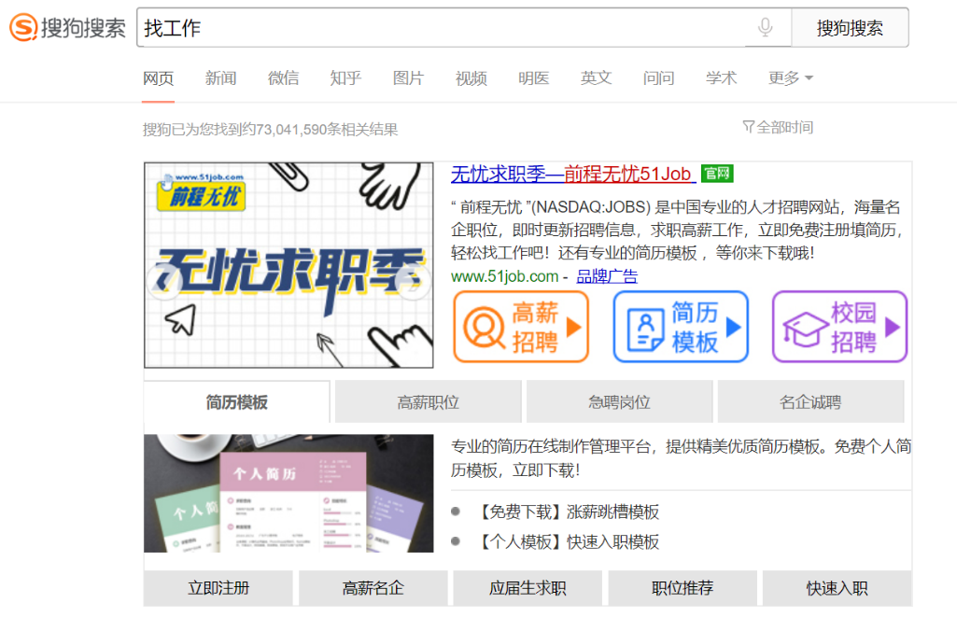Select the 急聘岗位 tab
Image resolution: width=957 pixels, height=617 pixels.
[620, 402]
